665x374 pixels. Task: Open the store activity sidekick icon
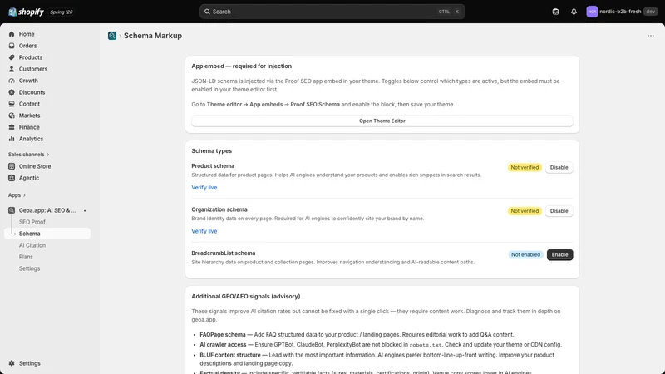click(555, 12)
